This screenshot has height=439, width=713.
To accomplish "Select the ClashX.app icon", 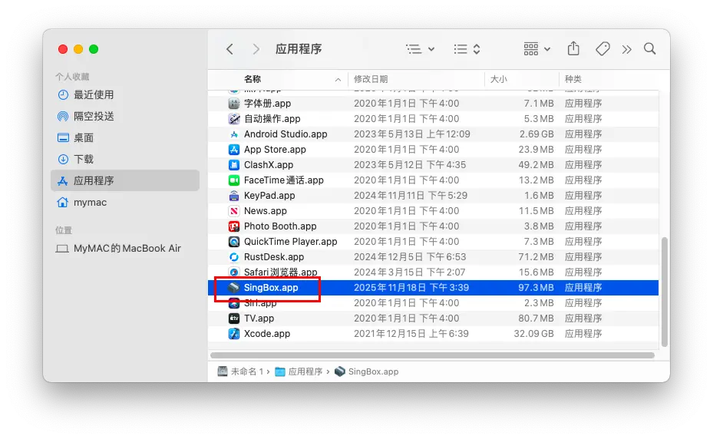I will tap(234, 165).
